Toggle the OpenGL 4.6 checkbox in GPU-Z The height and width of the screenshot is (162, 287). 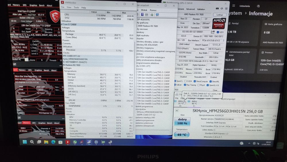[208, 85]
